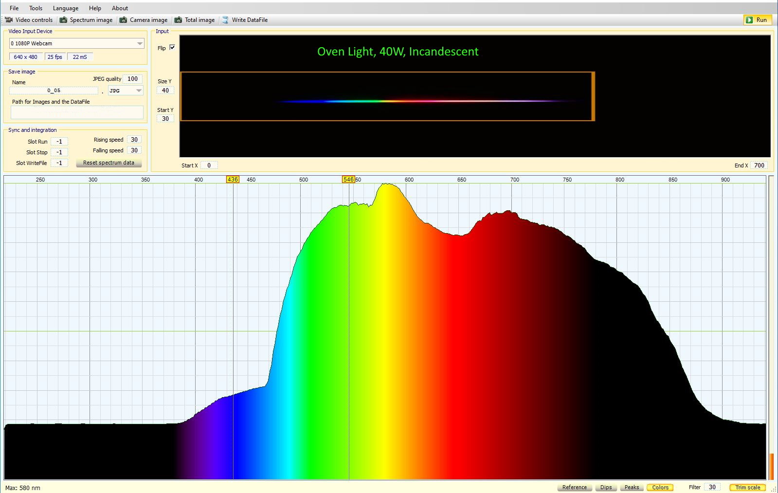Click the End X value field

pos(759,165)
